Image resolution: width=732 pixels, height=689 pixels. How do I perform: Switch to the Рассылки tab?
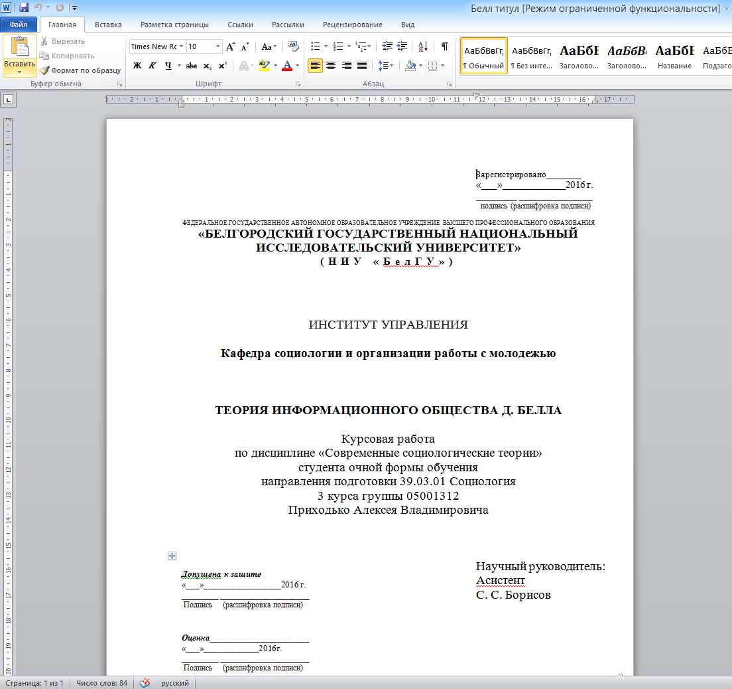tap(288, 25)
